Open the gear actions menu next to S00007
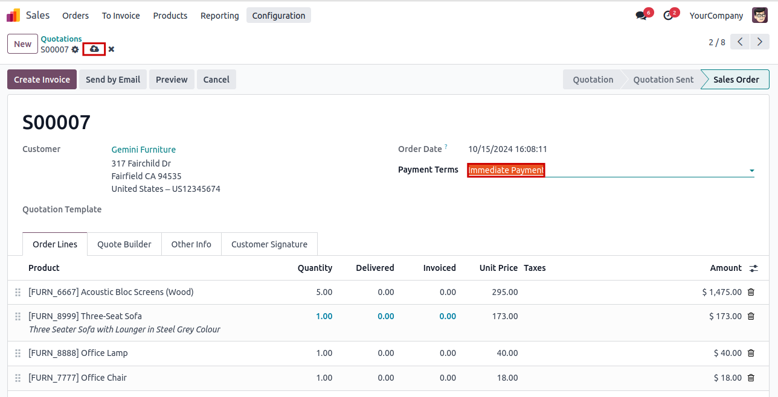The image size is (778, 397). pyautogui.click(x=75, y=49)
